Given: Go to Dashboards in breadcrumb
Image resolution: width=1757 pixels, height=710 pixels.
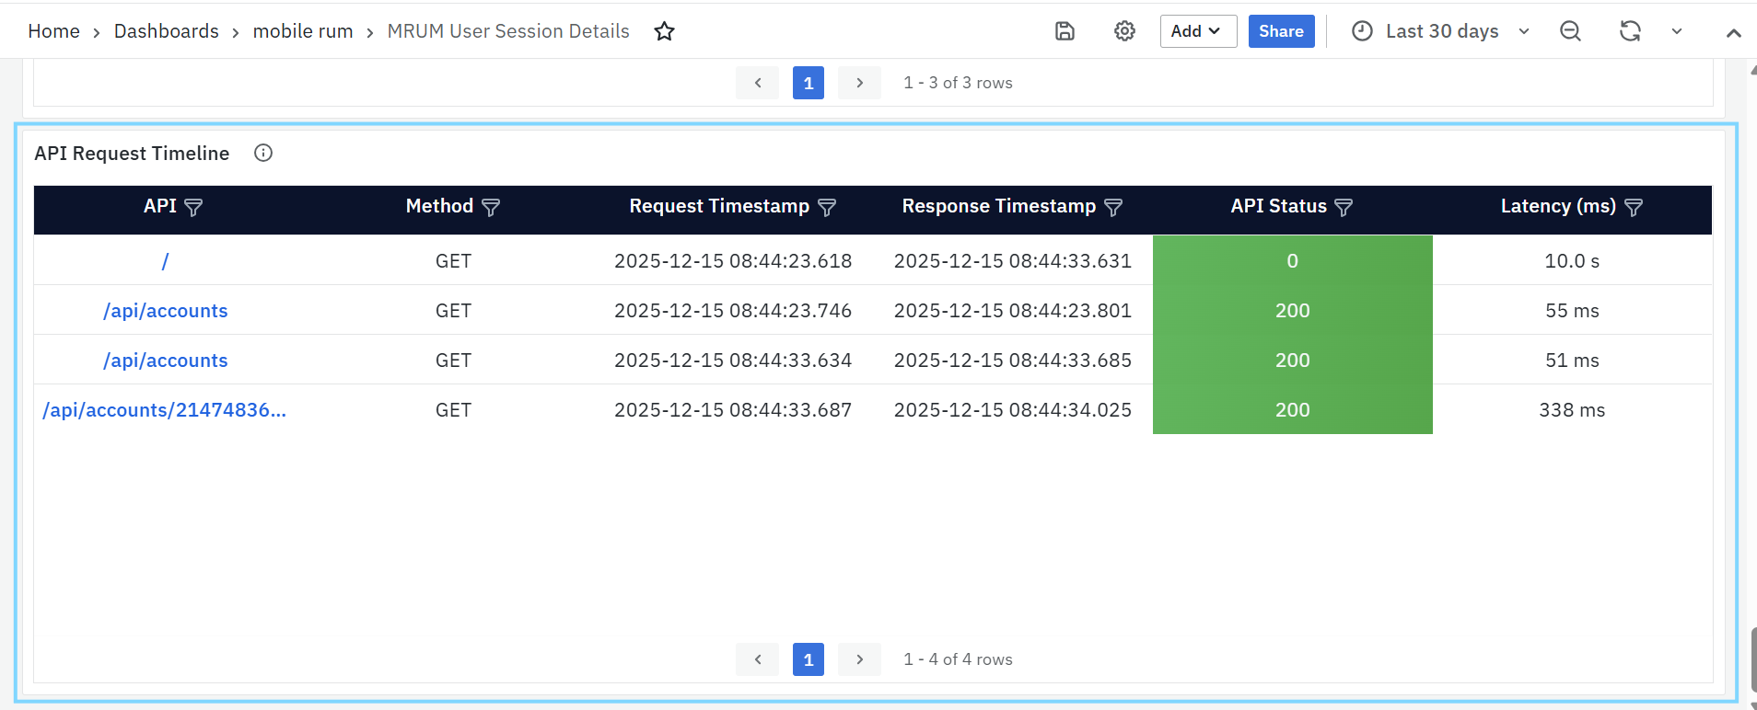Looking at the screenshot, I should [166, 31].
